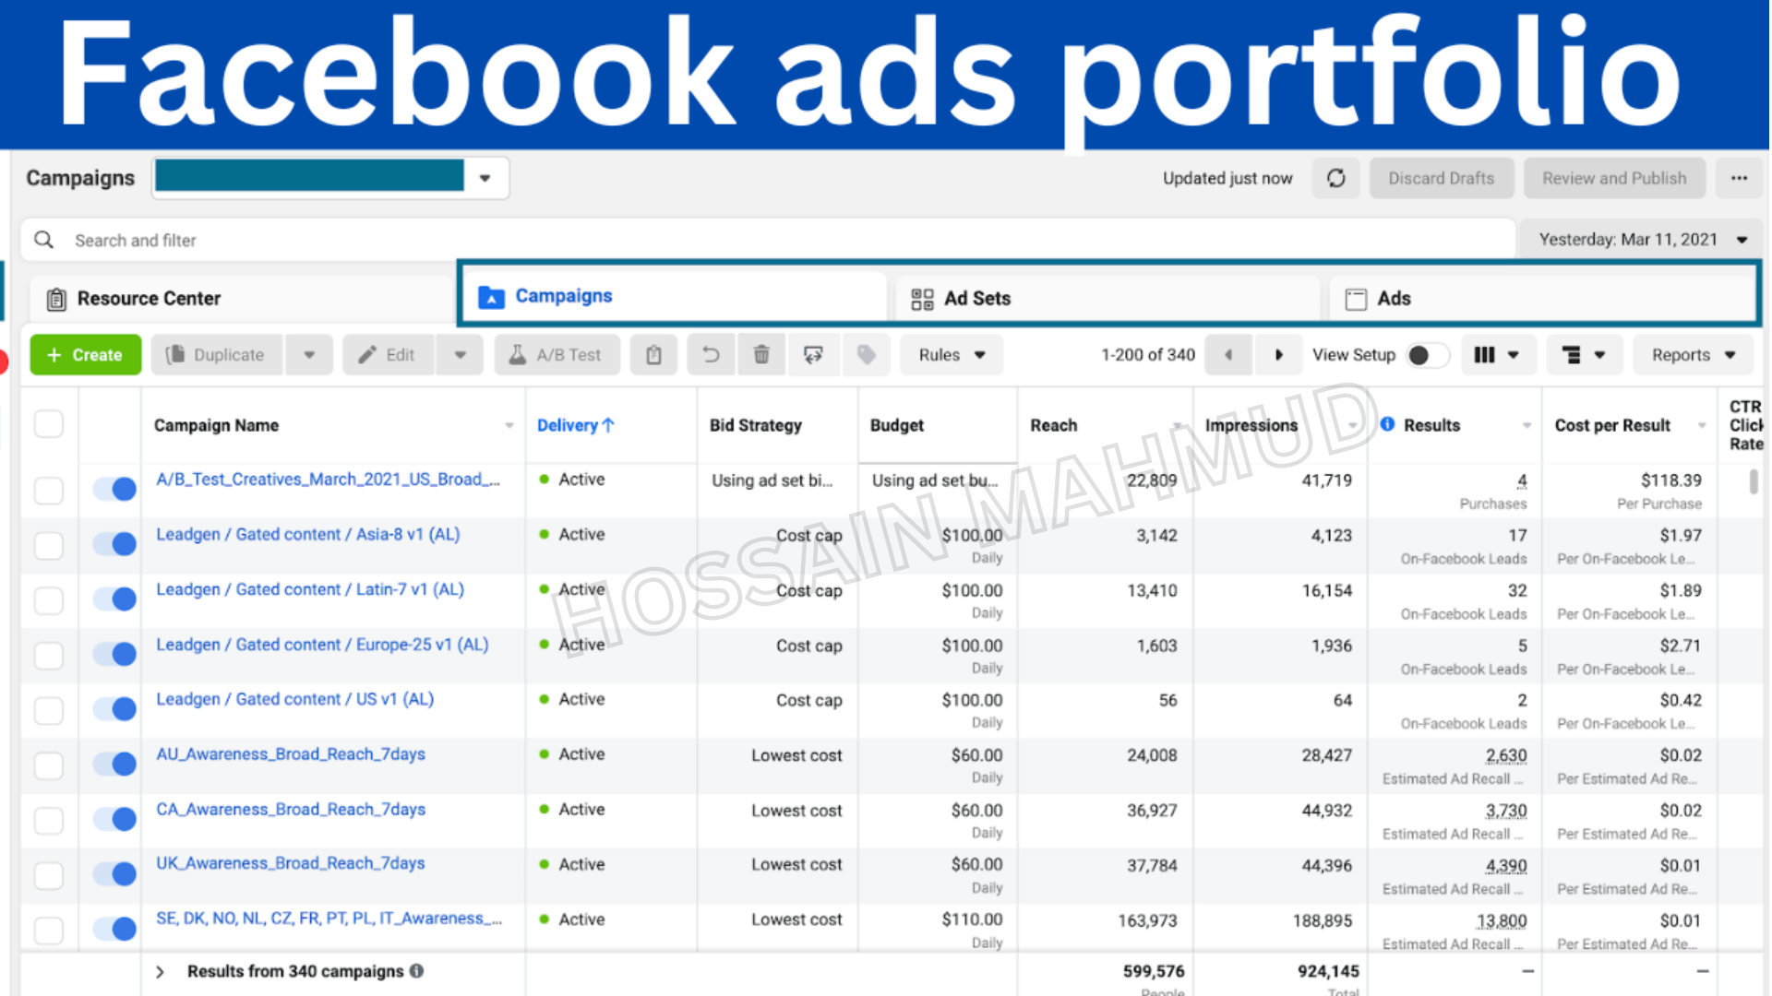Click the clipboard paste icon in toolbar
The image size is (1772, 996).
pyautogui.click(x=653, y=355)
